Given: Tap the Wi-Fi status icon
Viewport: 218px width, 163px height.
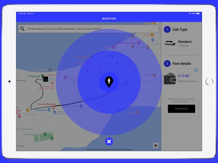Looking at the screenshot, I should [x=190, y=13].
